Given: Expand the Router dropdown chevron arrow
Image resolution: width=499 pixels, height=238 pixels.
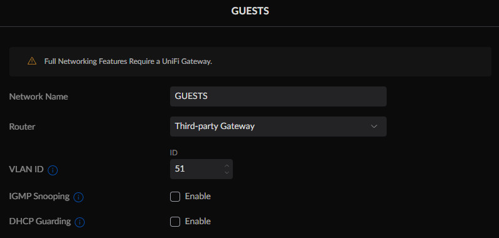Looking at the screenshot, I should [374, 127].
